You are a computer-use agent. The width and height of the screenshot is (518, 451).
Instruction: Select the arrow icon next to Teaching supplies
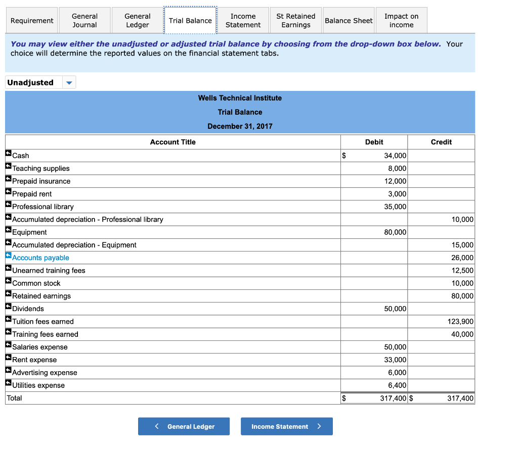point(7,166)
